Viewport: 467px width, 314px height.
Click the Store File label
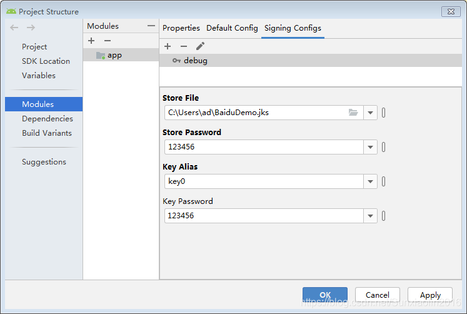point(181,98)
